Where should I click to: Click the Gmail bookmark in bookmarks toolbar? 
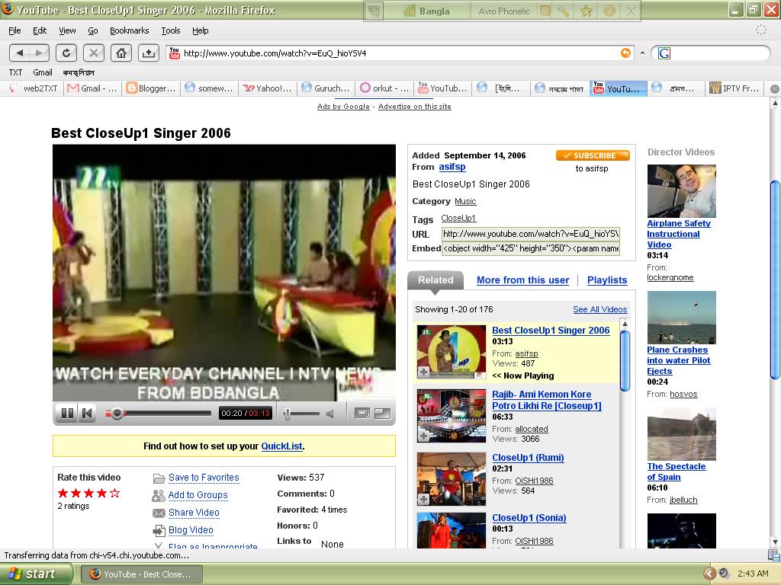(x=43, y=72)
